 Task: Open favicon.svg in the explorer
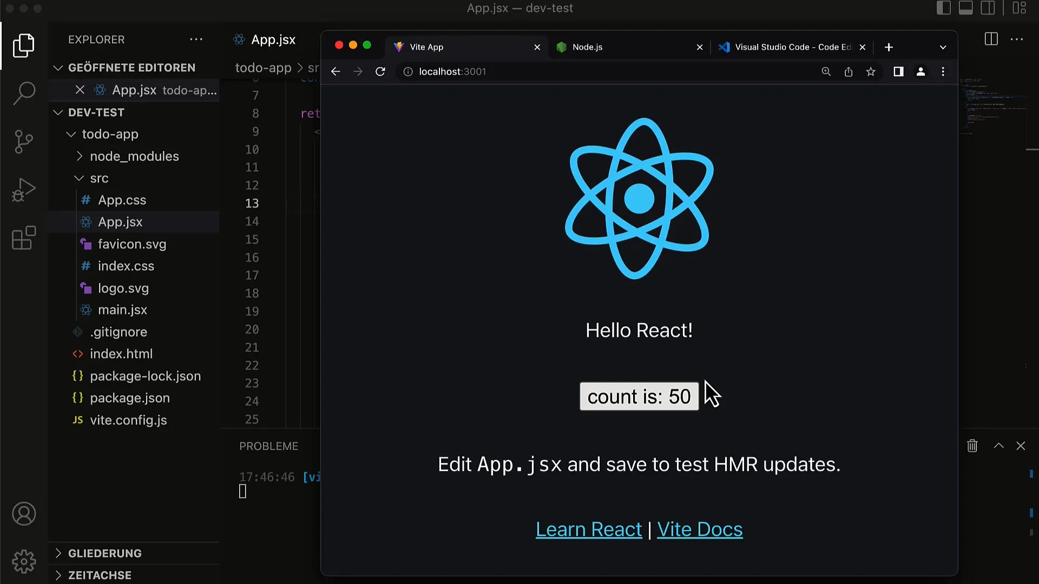point(134,244)
